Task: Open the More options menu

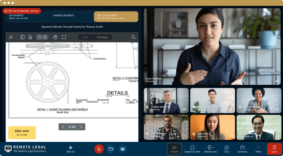Action: [258, 149]
